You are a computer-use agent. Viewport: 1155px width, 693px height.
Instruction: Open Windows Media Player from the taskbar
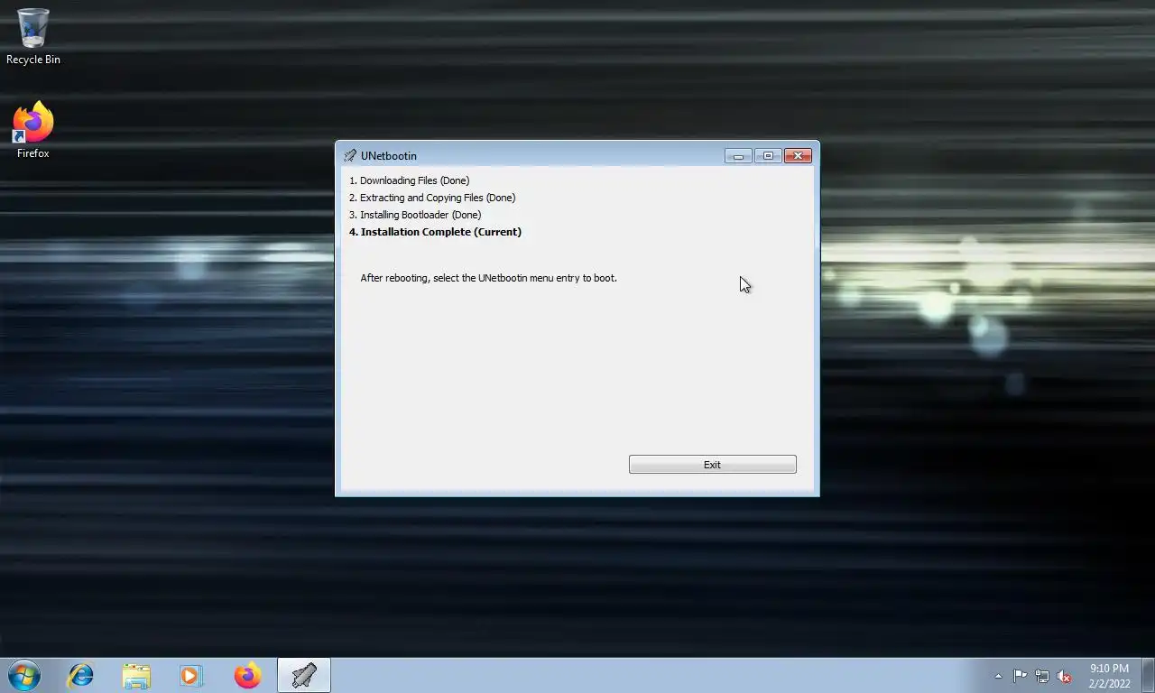click(191, 675)
